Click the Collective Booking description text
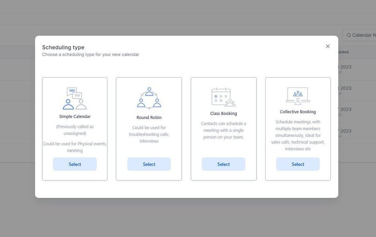 coord(298,135)
